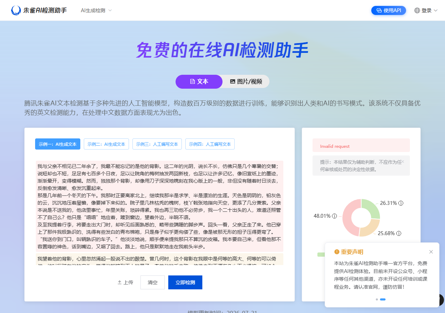
Task: Click the orange segment of the donut chart
Action: 370,228
